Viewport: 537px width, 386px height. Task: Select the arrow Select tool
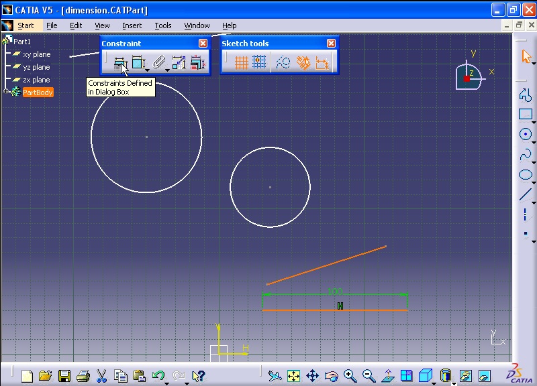[526, 56]
